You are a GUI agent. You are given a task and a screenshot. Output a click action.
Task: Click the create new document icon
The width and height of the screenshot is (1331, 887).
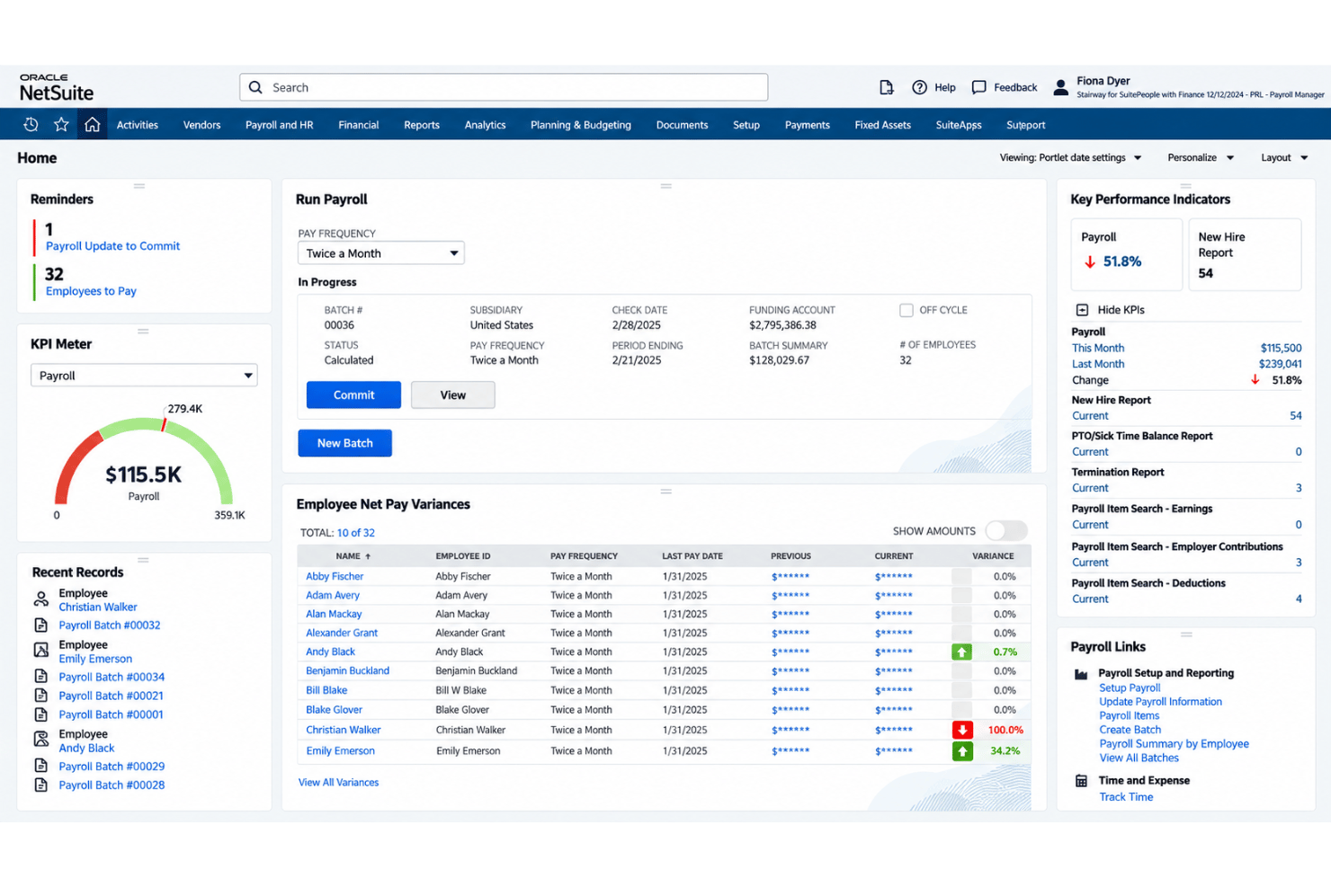(886, 87)
